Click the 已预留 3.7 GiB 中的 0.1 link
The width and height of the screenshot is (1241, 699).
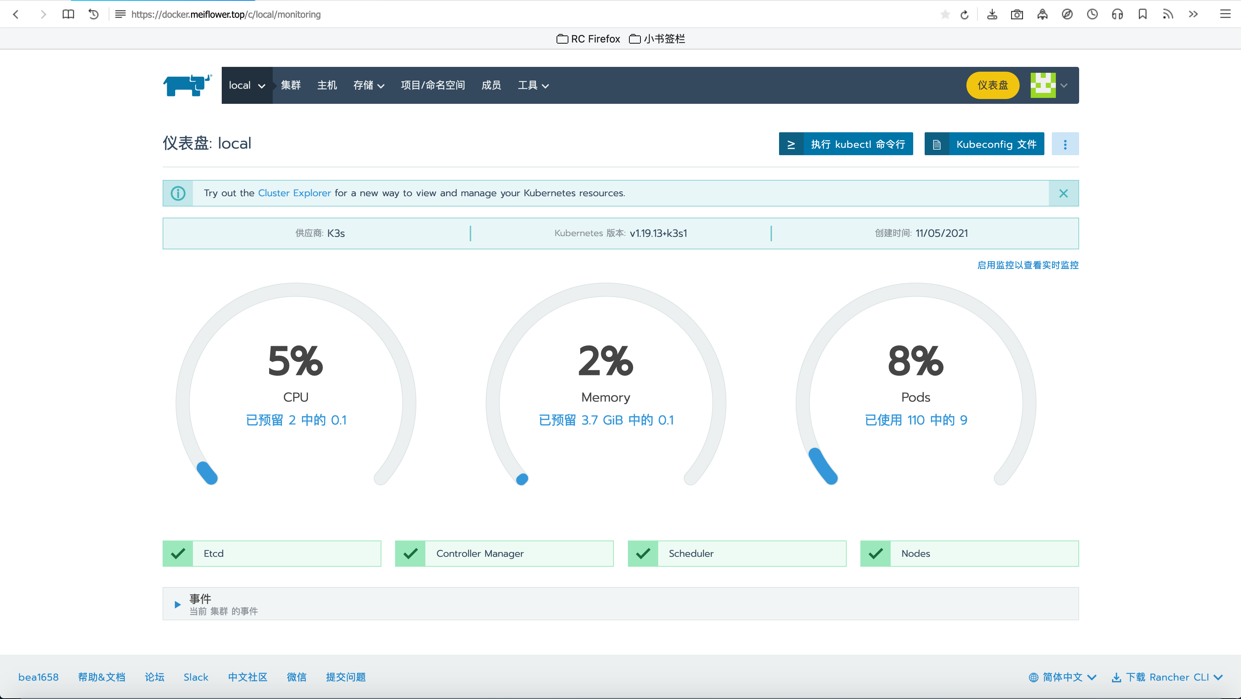[x=606, y=420]
